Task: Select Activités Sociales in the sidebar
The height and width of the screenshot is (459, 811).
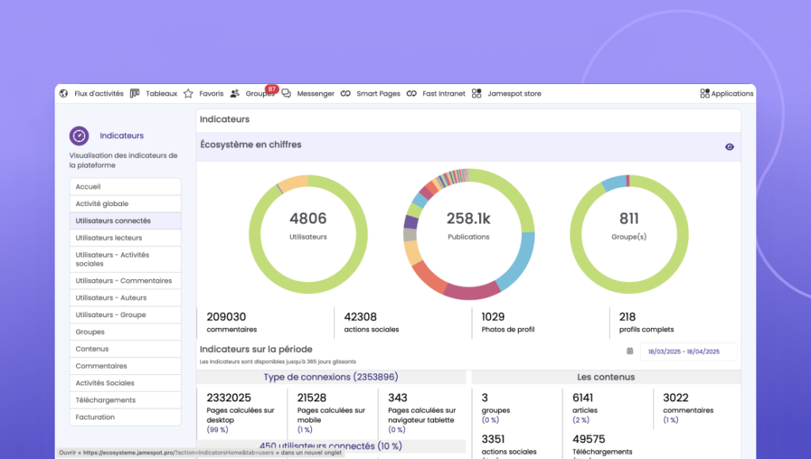Action: tap(125, 383)
